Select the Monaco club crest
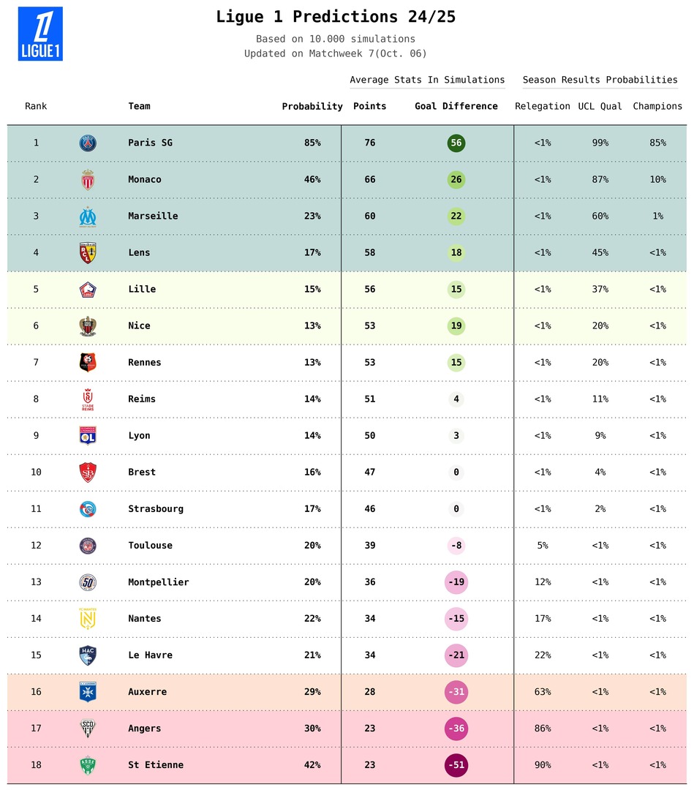The width and height of the screenshot is (694, 790). [88, 180]
